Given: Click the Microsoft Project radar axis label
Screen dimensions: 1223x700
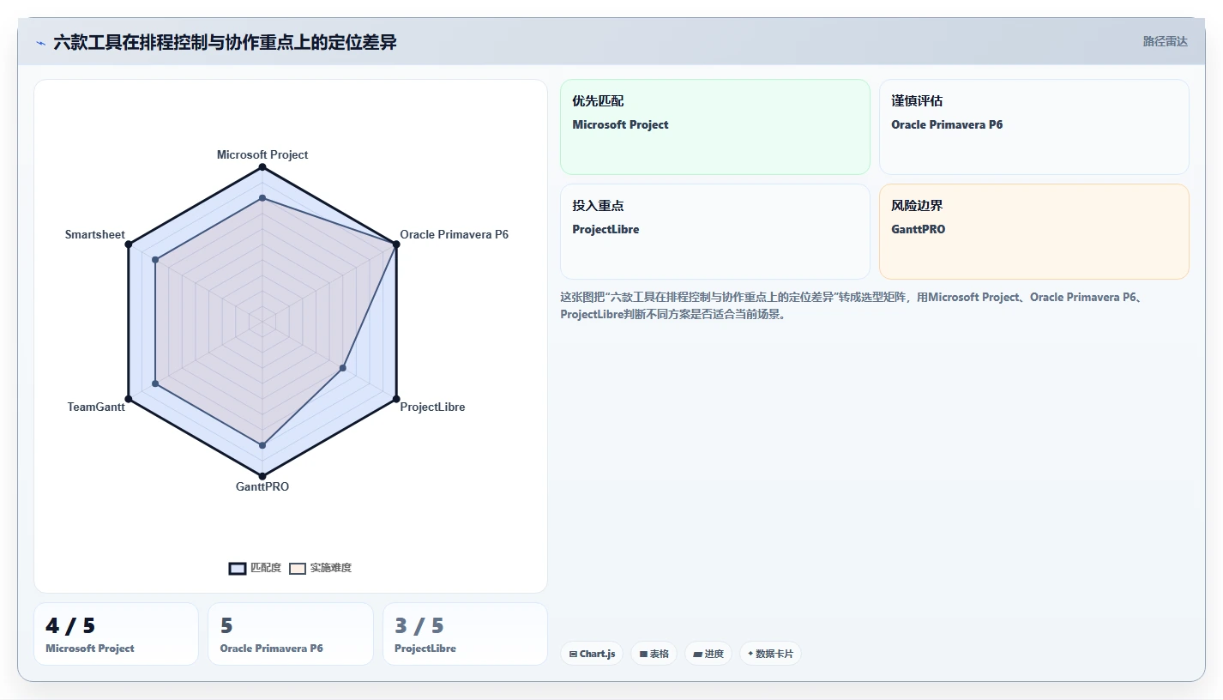Looking at the screenshot, I should click(x=262, y=154).
